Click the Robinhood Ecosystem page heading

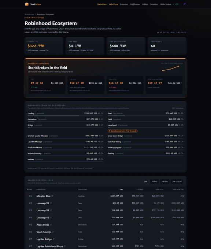coord(51,23)
